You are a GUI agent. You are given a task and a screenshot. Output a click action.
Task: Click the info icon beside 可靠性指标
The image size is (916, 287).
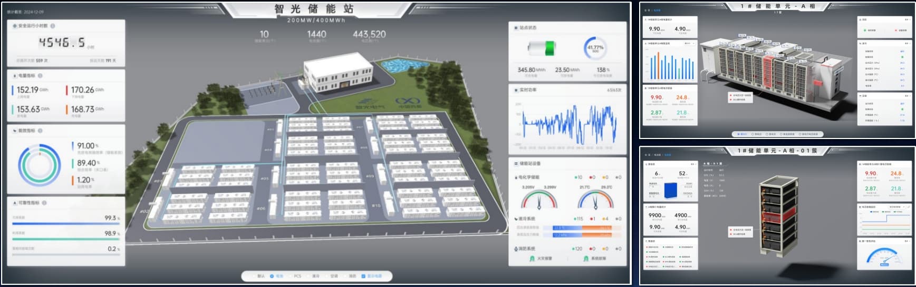[44, 203]
